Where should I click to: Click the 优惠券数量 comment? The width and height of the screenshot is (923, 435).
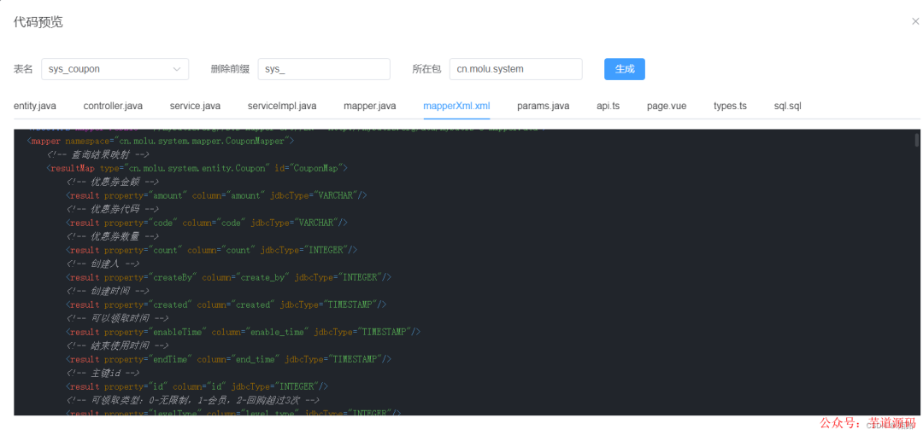point(113,236)
